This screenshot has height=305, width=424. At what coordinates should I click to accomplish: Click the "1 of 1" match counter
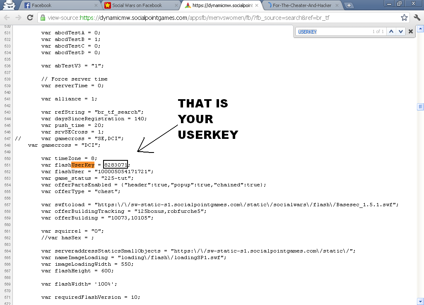tap(378, 31)
